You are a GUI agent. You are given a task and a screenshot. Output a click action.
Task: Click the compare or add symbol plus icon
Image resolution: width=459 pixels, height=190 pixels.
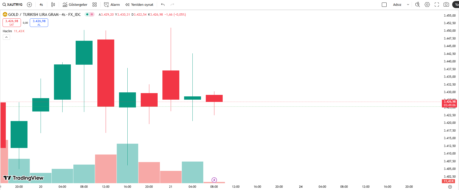(29, 5)
